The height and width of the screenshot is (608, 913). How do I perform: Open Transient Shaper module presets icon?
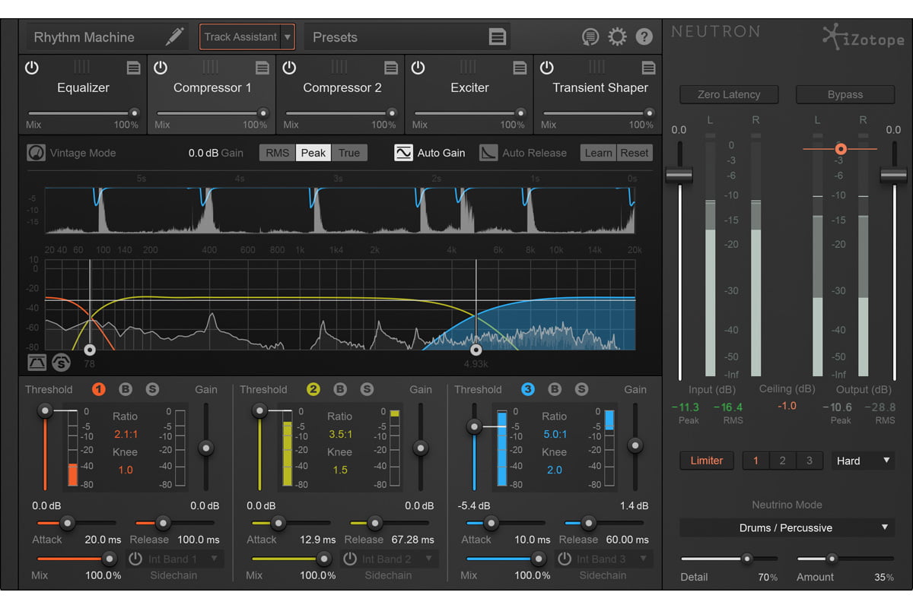(648, 68)
